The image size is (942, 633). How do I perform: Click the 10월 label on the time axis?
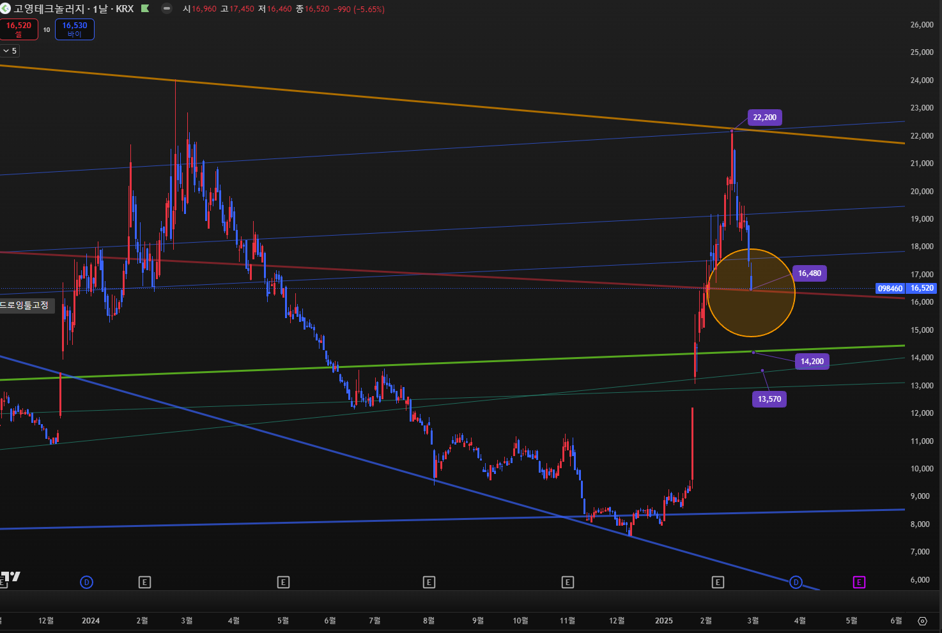point(521,621)
